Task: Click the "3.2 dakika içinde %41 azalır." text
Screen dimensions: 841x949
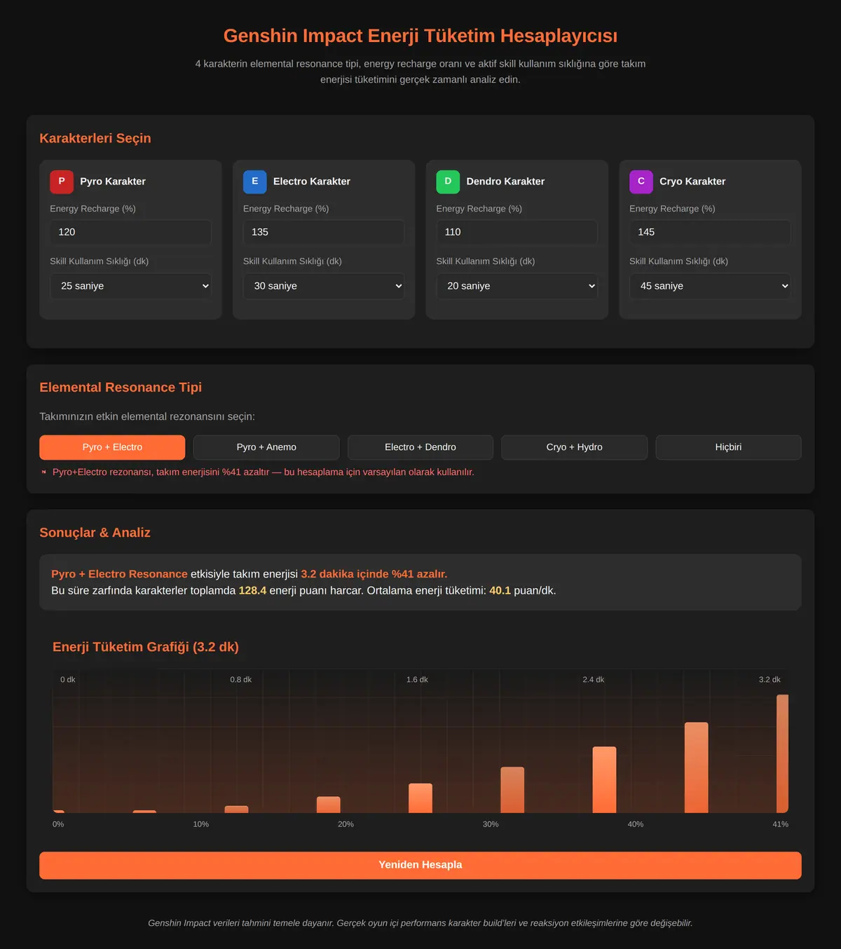Action: pyautogui.click(x=374, y=574)
